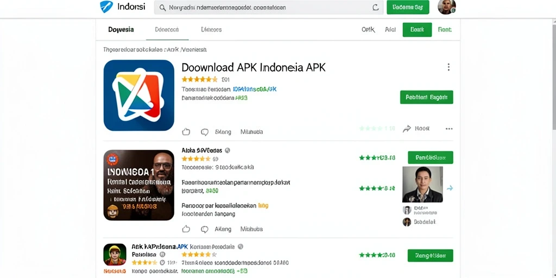This screenshot has width=556, height=278.
Task: Click the comment bubble beside Akeng
Action: tap(205, 229)
